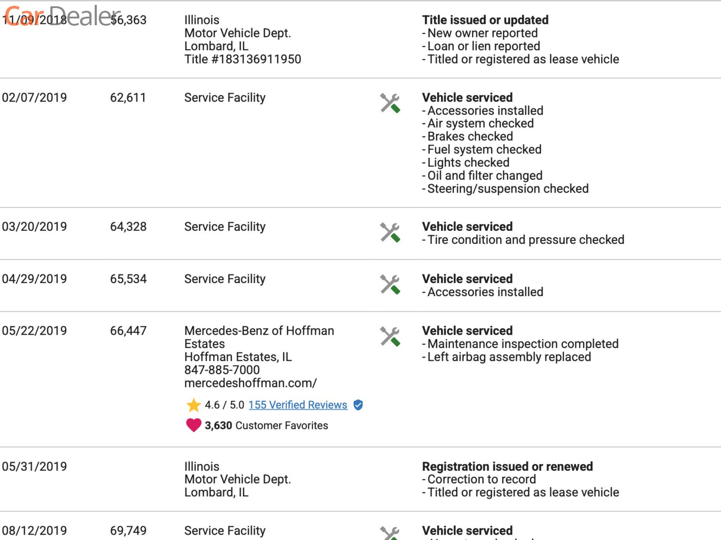Click the gold star rating icon
This screenshot has width=721, height=540.
[193, 405]
